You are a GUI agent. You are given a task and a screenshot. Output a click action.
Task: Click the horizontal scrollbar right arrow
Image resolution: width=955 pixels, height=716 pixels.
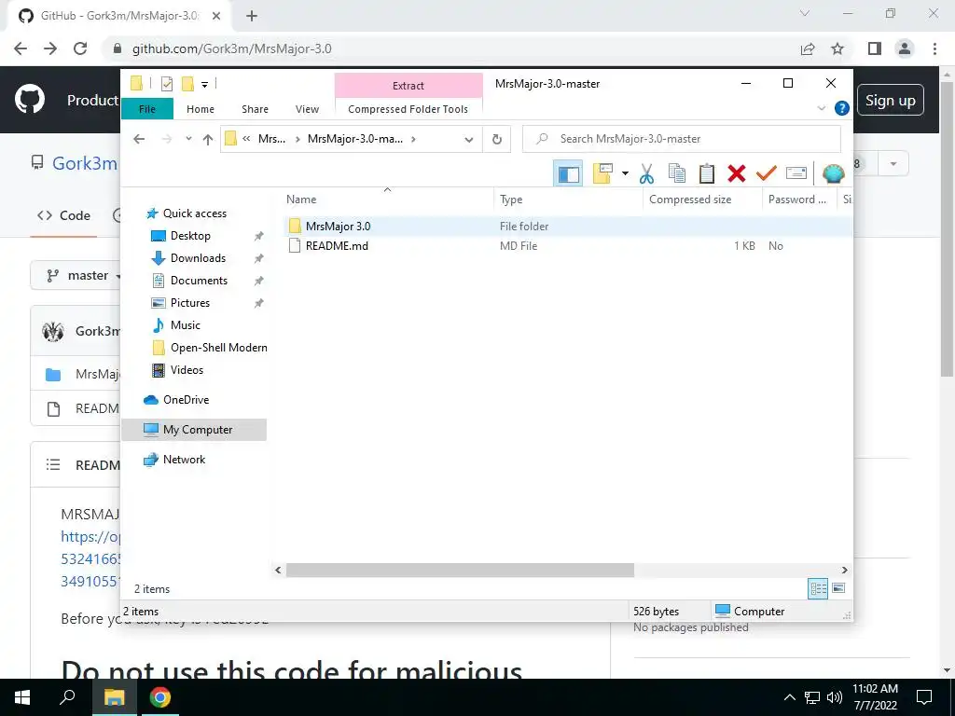click(x=844, y=571)
